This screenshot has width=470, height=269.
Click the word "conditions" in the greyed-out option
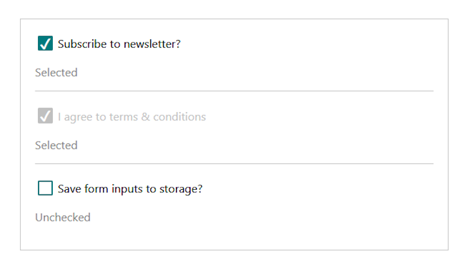point(180,117)
